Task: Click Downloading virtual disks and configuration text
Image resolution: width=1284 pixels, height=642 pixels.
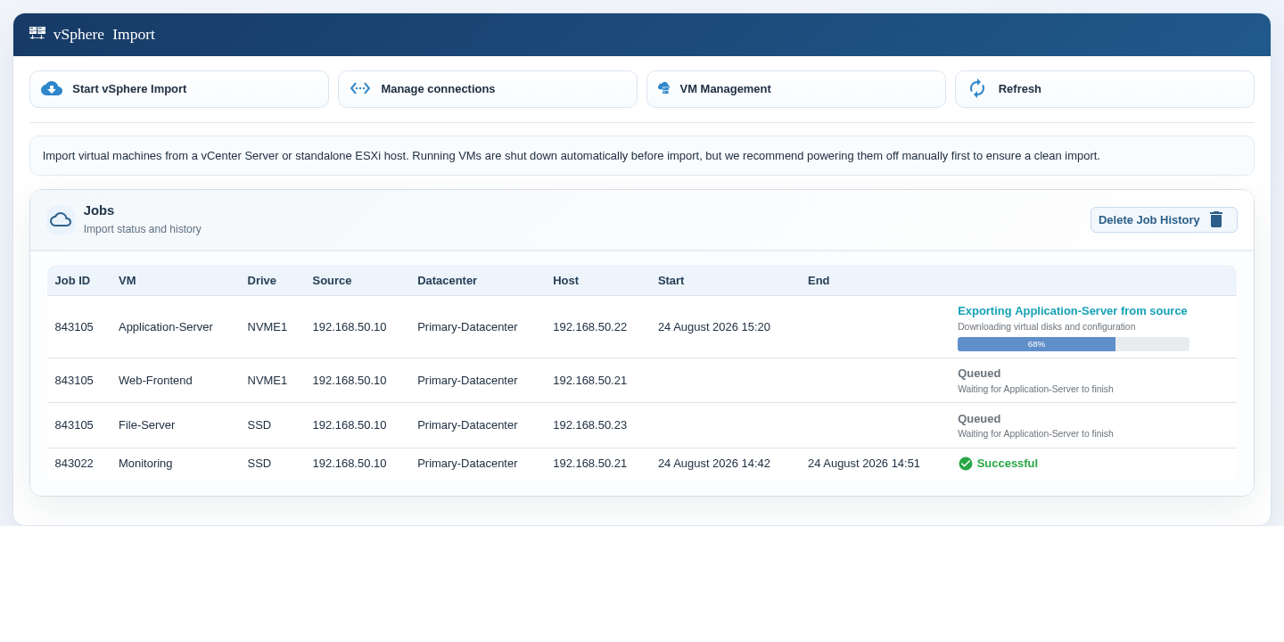Action: coord(1047,326)
